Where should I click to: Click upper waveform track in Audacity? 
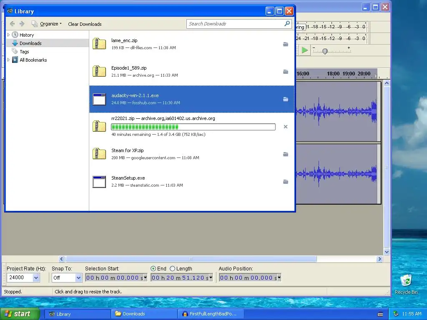[338, 111]
